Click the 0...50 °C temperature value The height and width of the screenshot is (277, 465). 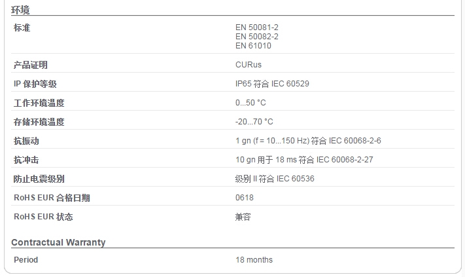click(250, 103)
